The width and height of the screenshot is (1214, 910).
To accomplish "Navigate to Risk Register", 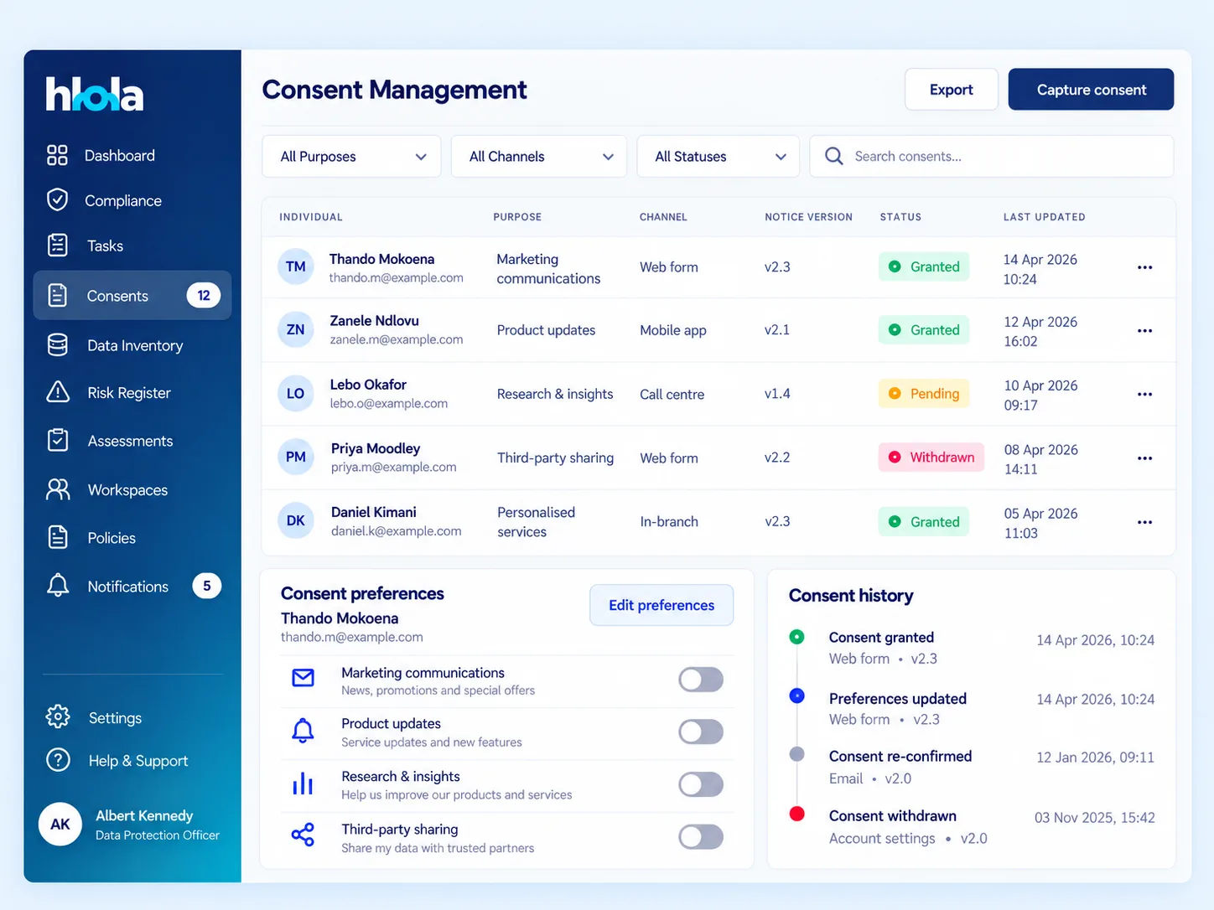I will [x=129, y=393].
